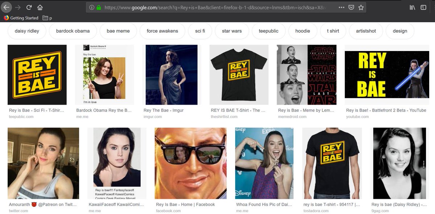This screenshot has width=435, height=214.
Task: Select the 'force awakens' suggestion chip
Action: [x=162, y=31]
